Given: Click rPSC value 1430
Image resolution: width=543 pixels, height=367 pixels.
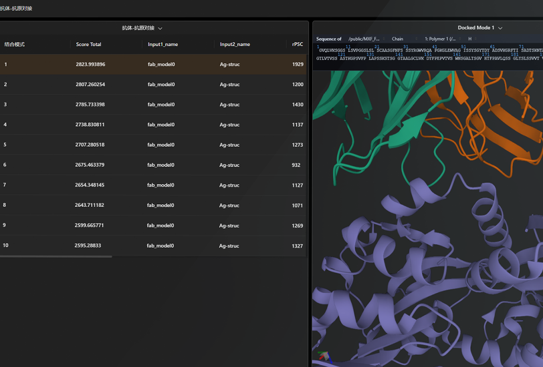Looking at the screenshot, I should coord(298,104).
